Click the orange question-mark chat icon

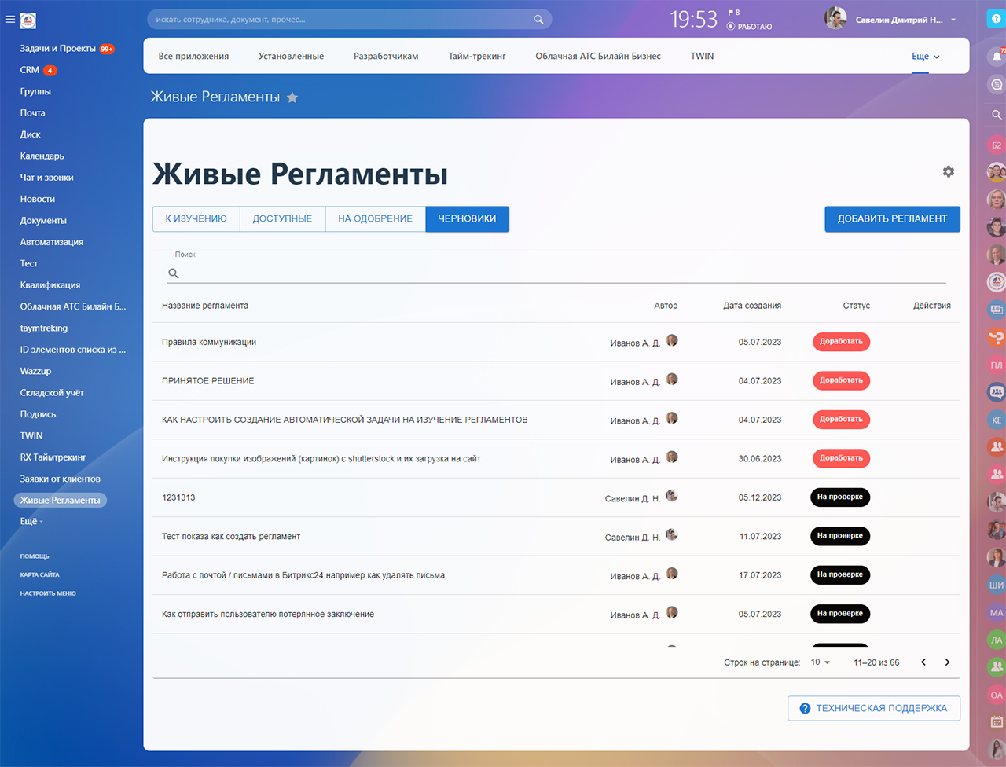[x=997, y=337]
